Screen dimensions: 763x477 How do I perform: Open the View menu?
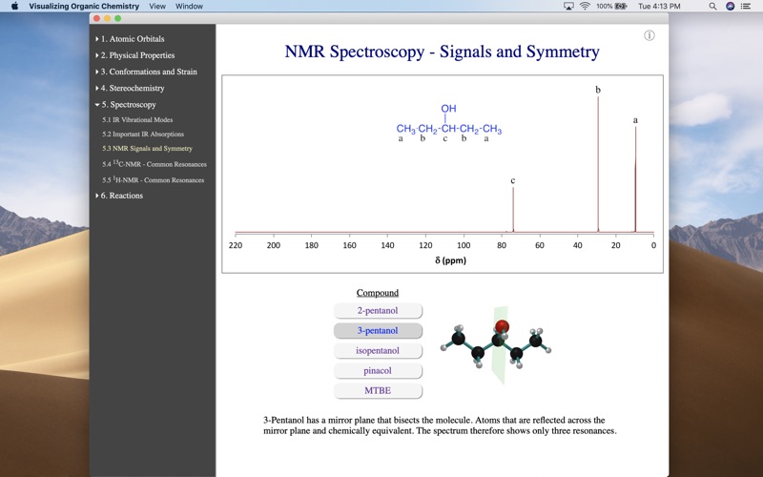pyautogui.click(x=157, y=7)
